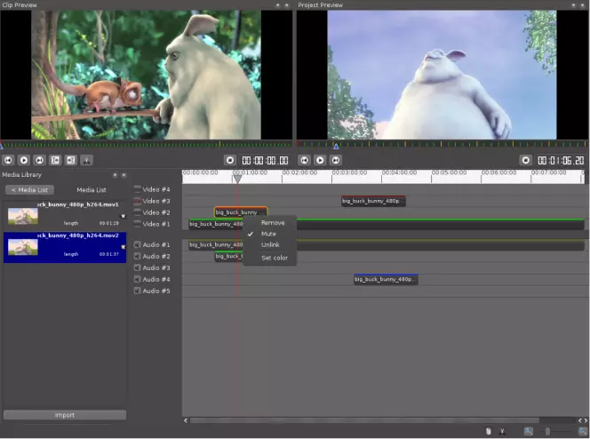
Task: Toggle visibility of Video #1 track
Action: pyautogui.click(x=138, y=224)
